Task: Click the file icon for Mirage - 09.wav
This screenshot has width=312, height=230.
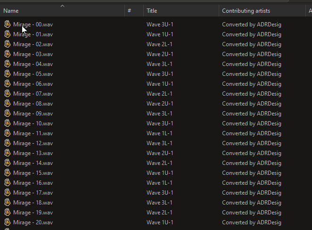Action: pos(8,114)
